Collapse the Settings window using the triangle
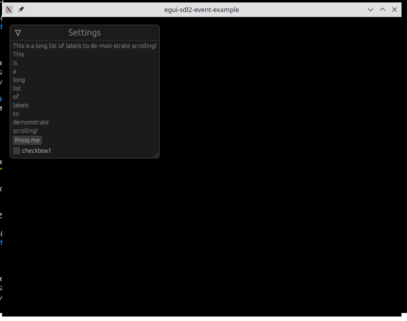Screen dimensions: 407x321 tap(18, 32)
